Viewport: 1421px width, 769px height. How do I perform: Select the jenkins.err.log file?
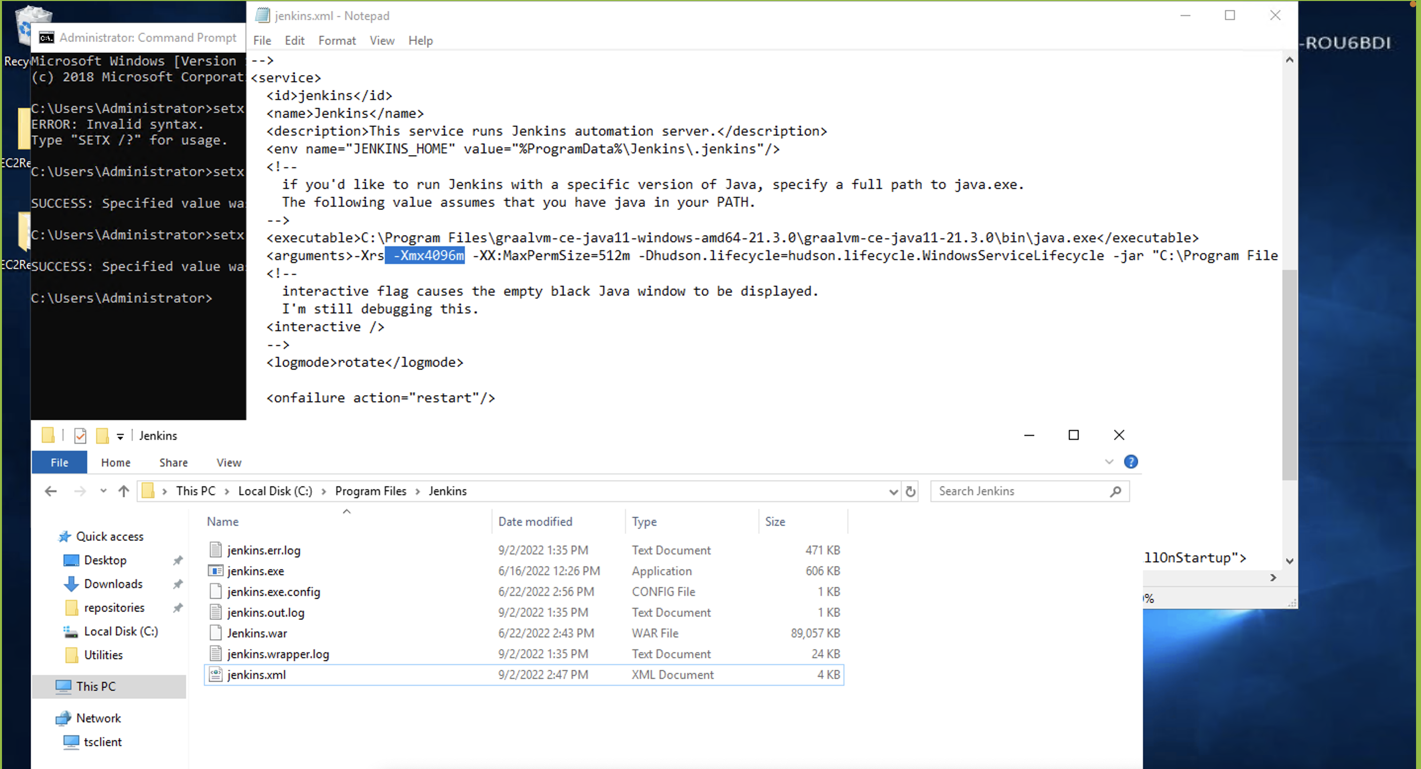coord(264,550)
